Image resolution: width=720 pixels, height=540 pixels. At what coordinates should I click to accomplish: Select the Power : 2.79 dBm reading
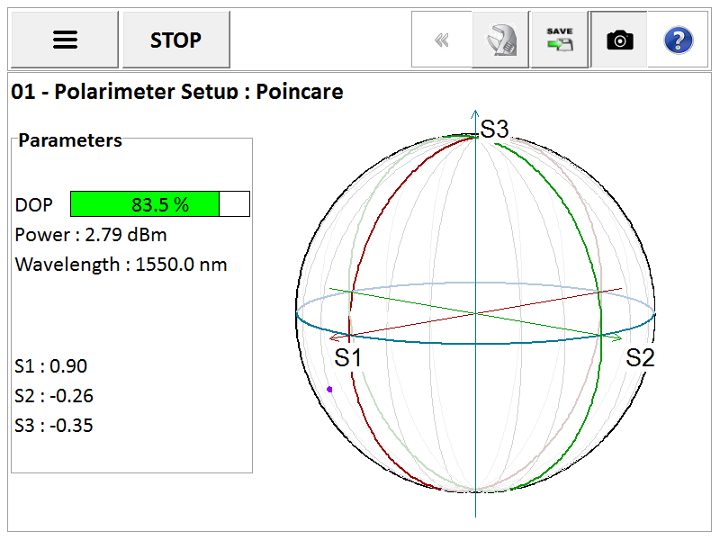(x=91, y=235)
